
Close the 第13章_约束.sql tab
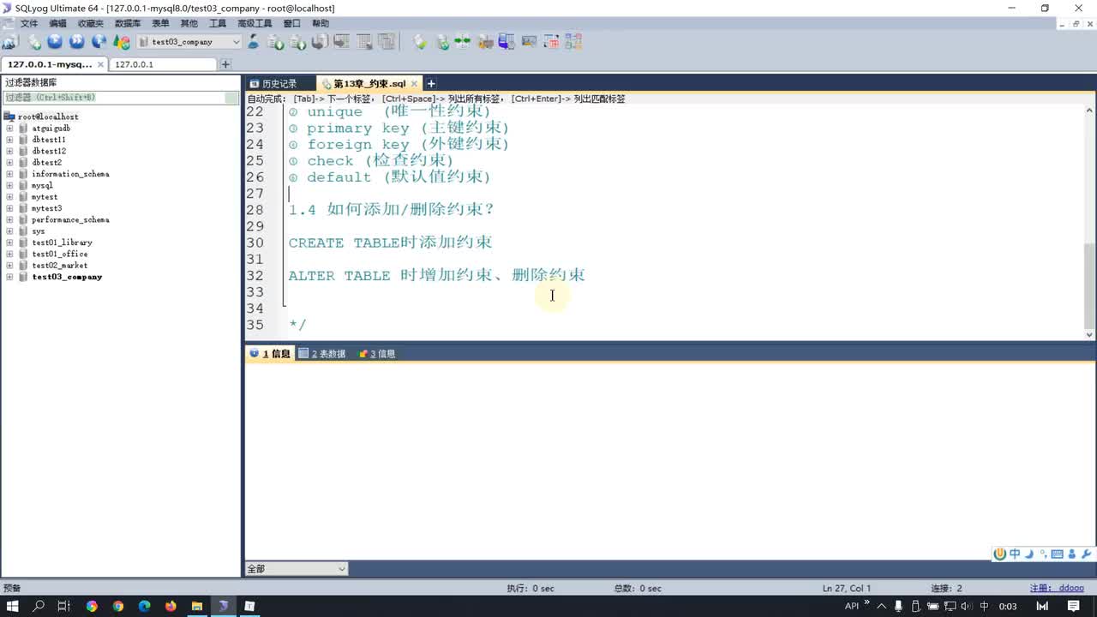point(415,84)
